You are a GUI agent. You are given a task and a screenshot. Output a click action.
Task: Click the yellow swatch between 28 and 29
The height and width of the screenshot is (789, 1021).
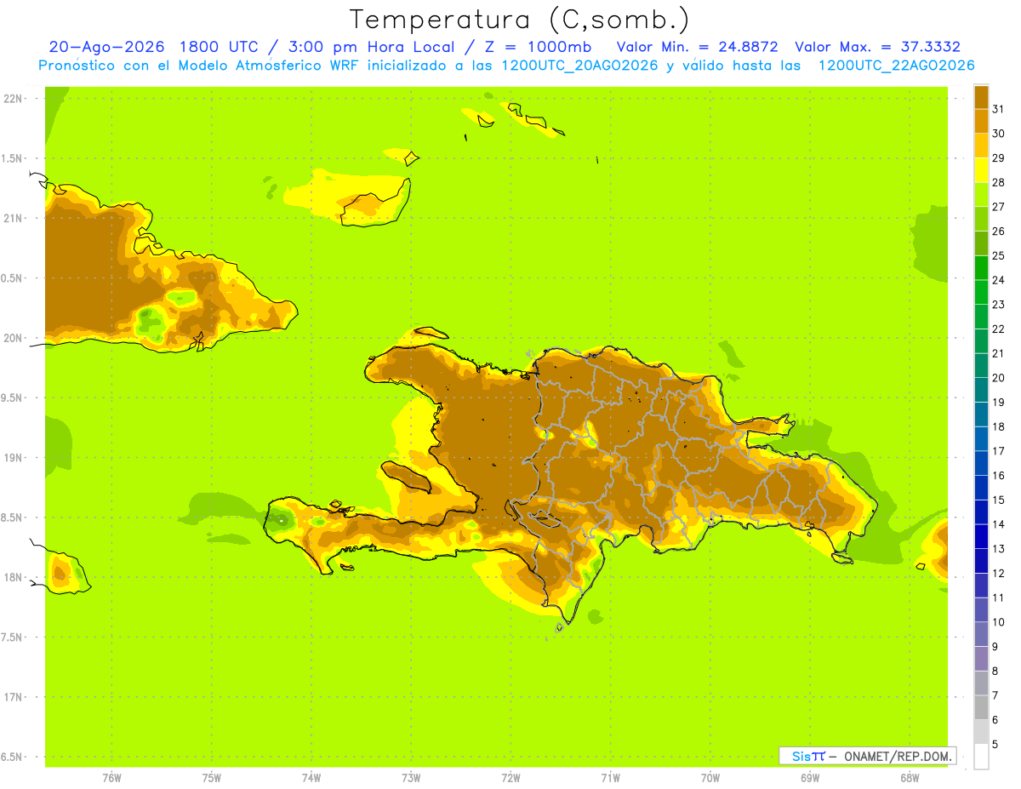981,170
